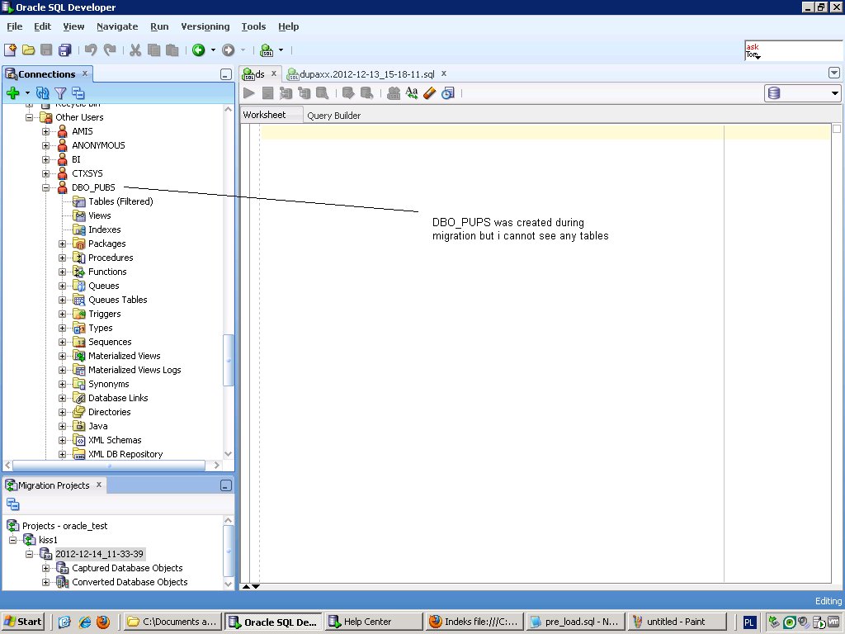Expand the AMIS user node

click(46, 131)
